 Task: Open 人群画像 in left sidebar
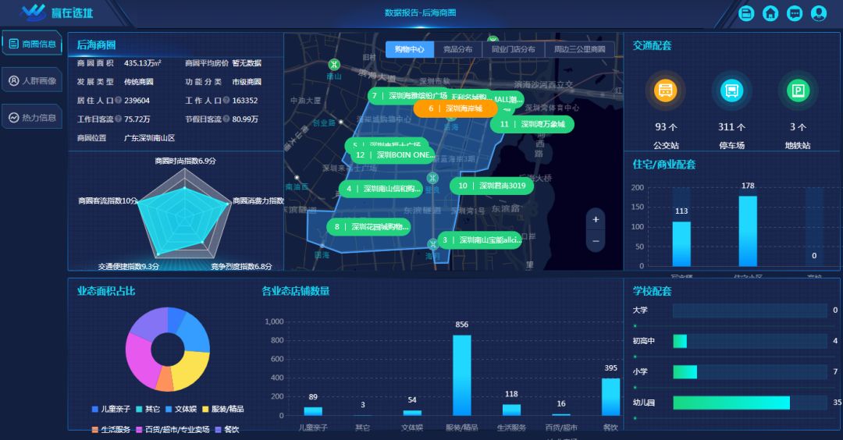(32, 80)
